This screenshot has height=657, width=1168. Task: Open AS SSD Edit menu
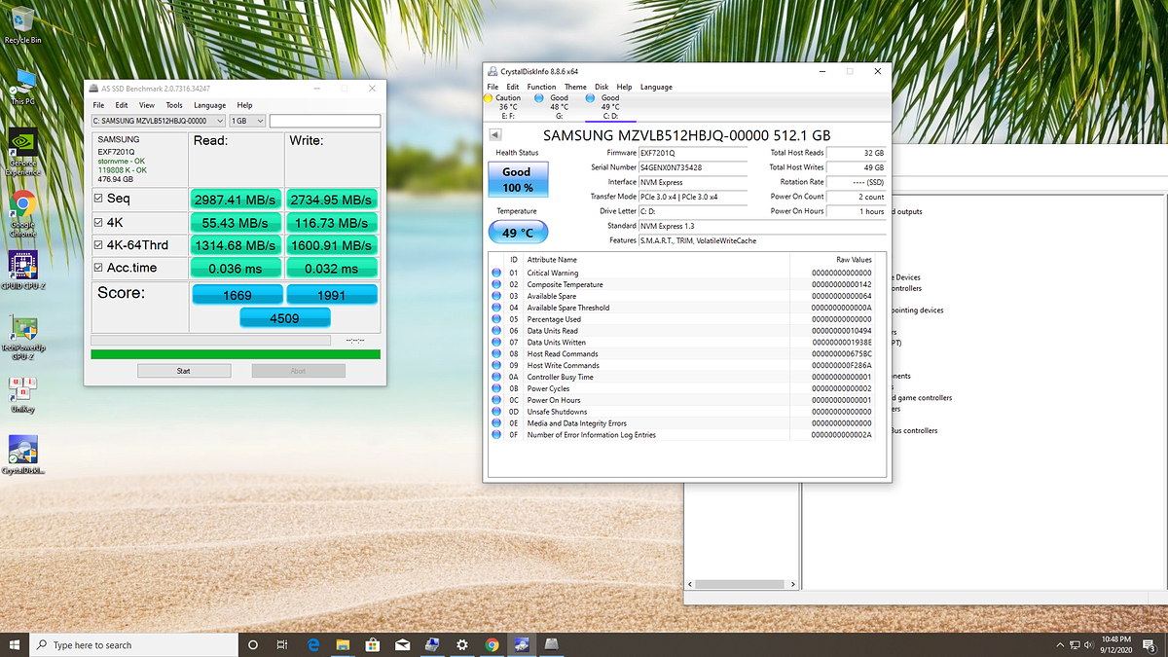122,105
